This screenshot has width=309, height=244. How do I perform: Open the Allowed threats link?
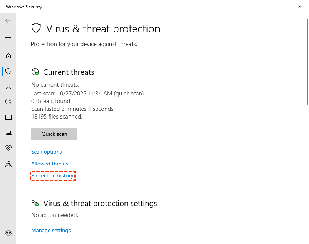50,164
